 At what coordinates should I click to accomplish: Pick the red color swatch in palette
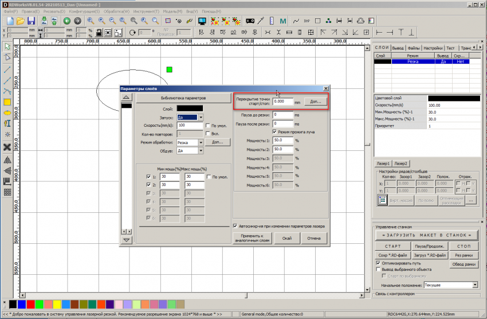coord(30,304)
